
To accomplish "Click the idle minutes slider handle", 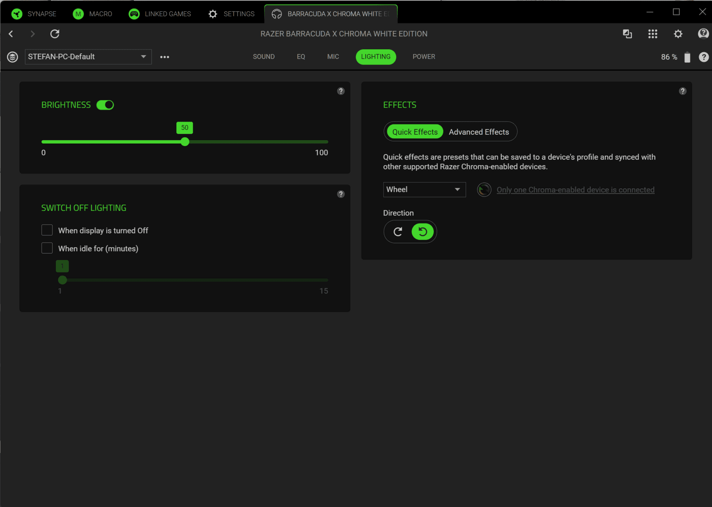I will (x=63, y=280).
